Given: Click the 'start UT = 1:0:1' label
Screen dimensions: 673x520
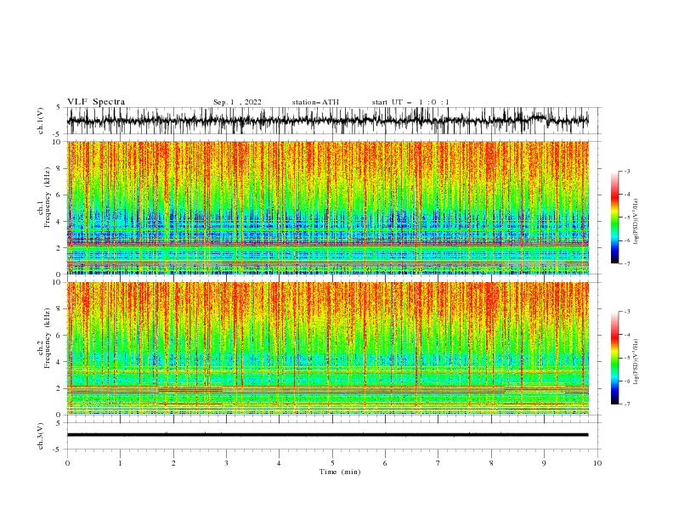Looking at the screenshot, I should pos(410,102).
